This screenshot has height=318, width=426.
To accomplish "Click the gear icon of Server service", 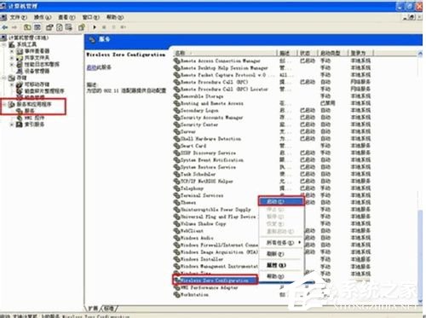I will (176, 132).
